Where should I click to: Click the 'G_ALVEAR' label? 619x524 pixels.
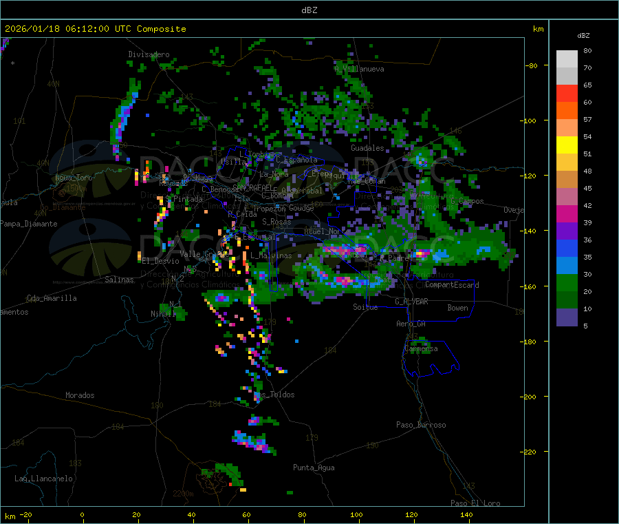coord(411,302)
